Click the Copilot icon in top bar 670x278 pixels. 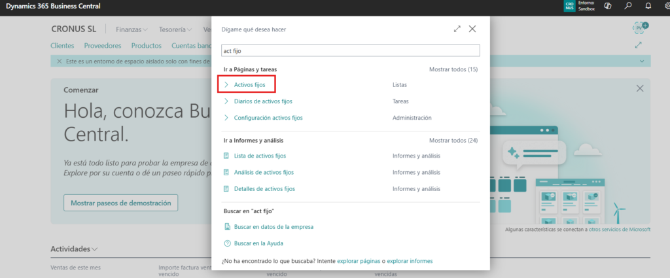click(607, 6)
